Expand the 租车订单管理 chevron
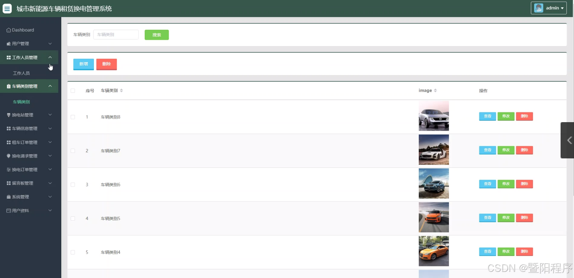Image resolution: width=574 pixels, height=278 pixels. [50, 142]
